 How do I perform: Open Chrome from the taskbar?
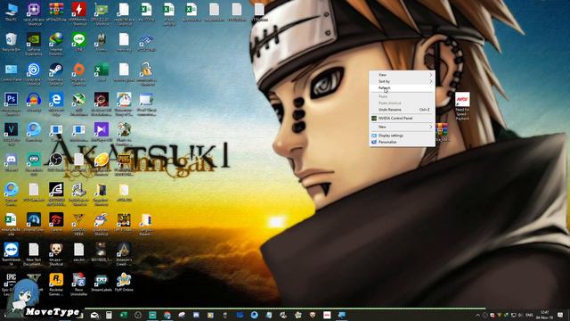(x=167, y=315)
